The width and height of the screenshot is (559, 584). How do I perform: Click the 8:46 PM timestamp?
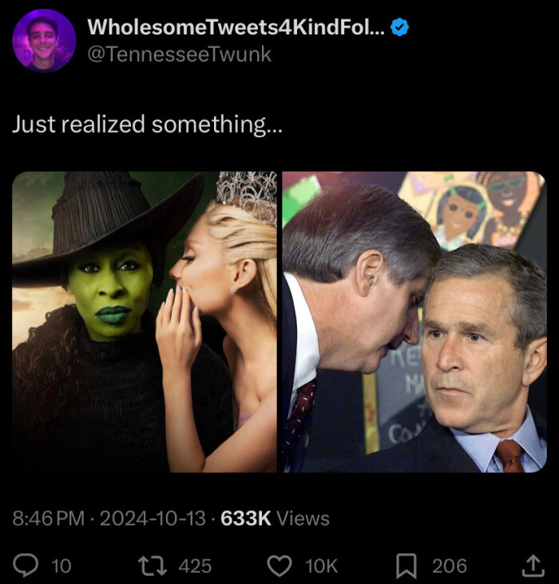(x=49, y=518)
